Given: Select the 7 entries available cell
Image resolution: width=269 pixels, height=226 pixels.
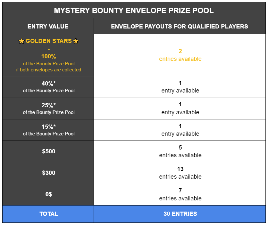Looking at the screenshot, I should click(180, 194).
